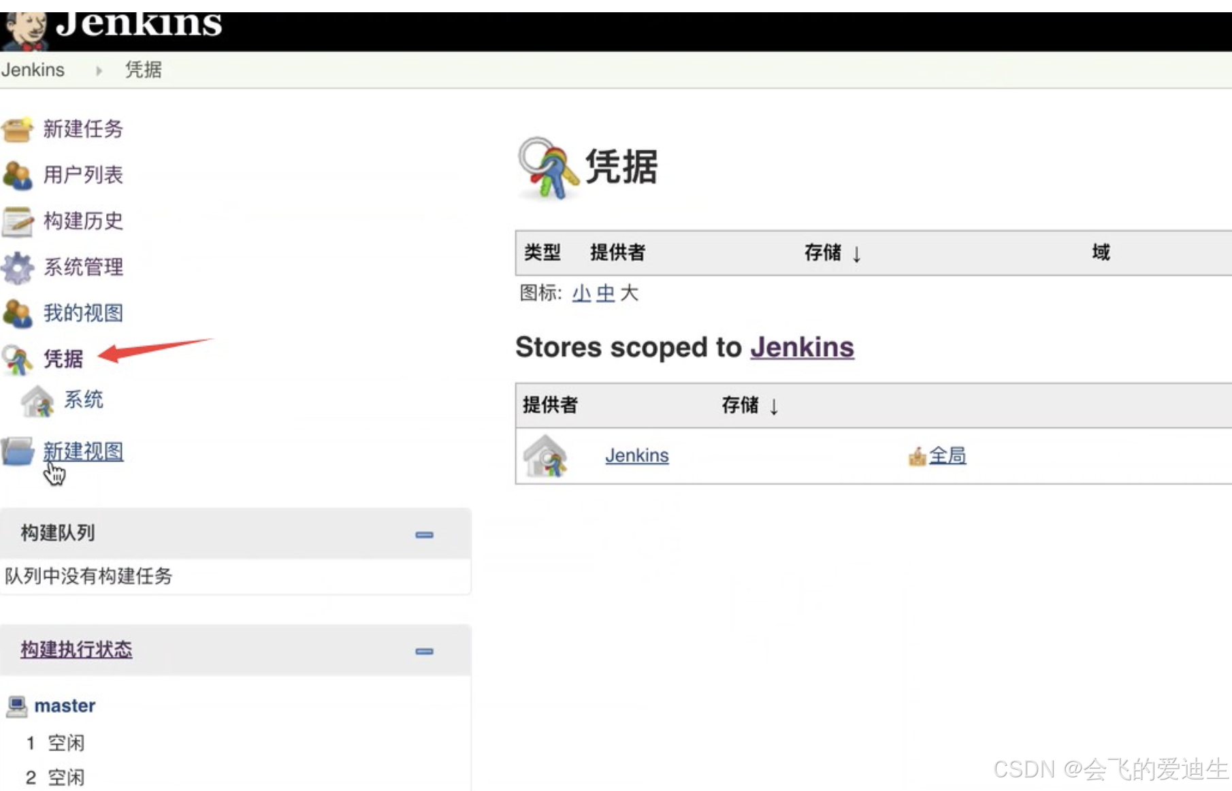The width and height of the screenshot is (1232, 791).
Task: Collapse the 构建执行状态 panel
Action: coord(424,651)
